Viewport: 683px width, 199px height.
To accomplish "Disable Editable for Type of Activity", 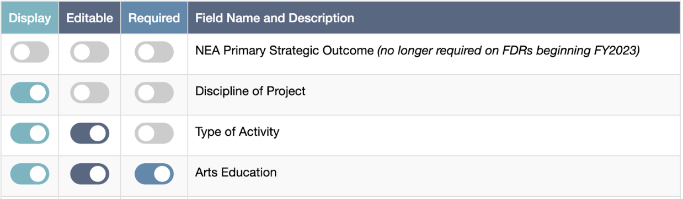I will (90, 134).
